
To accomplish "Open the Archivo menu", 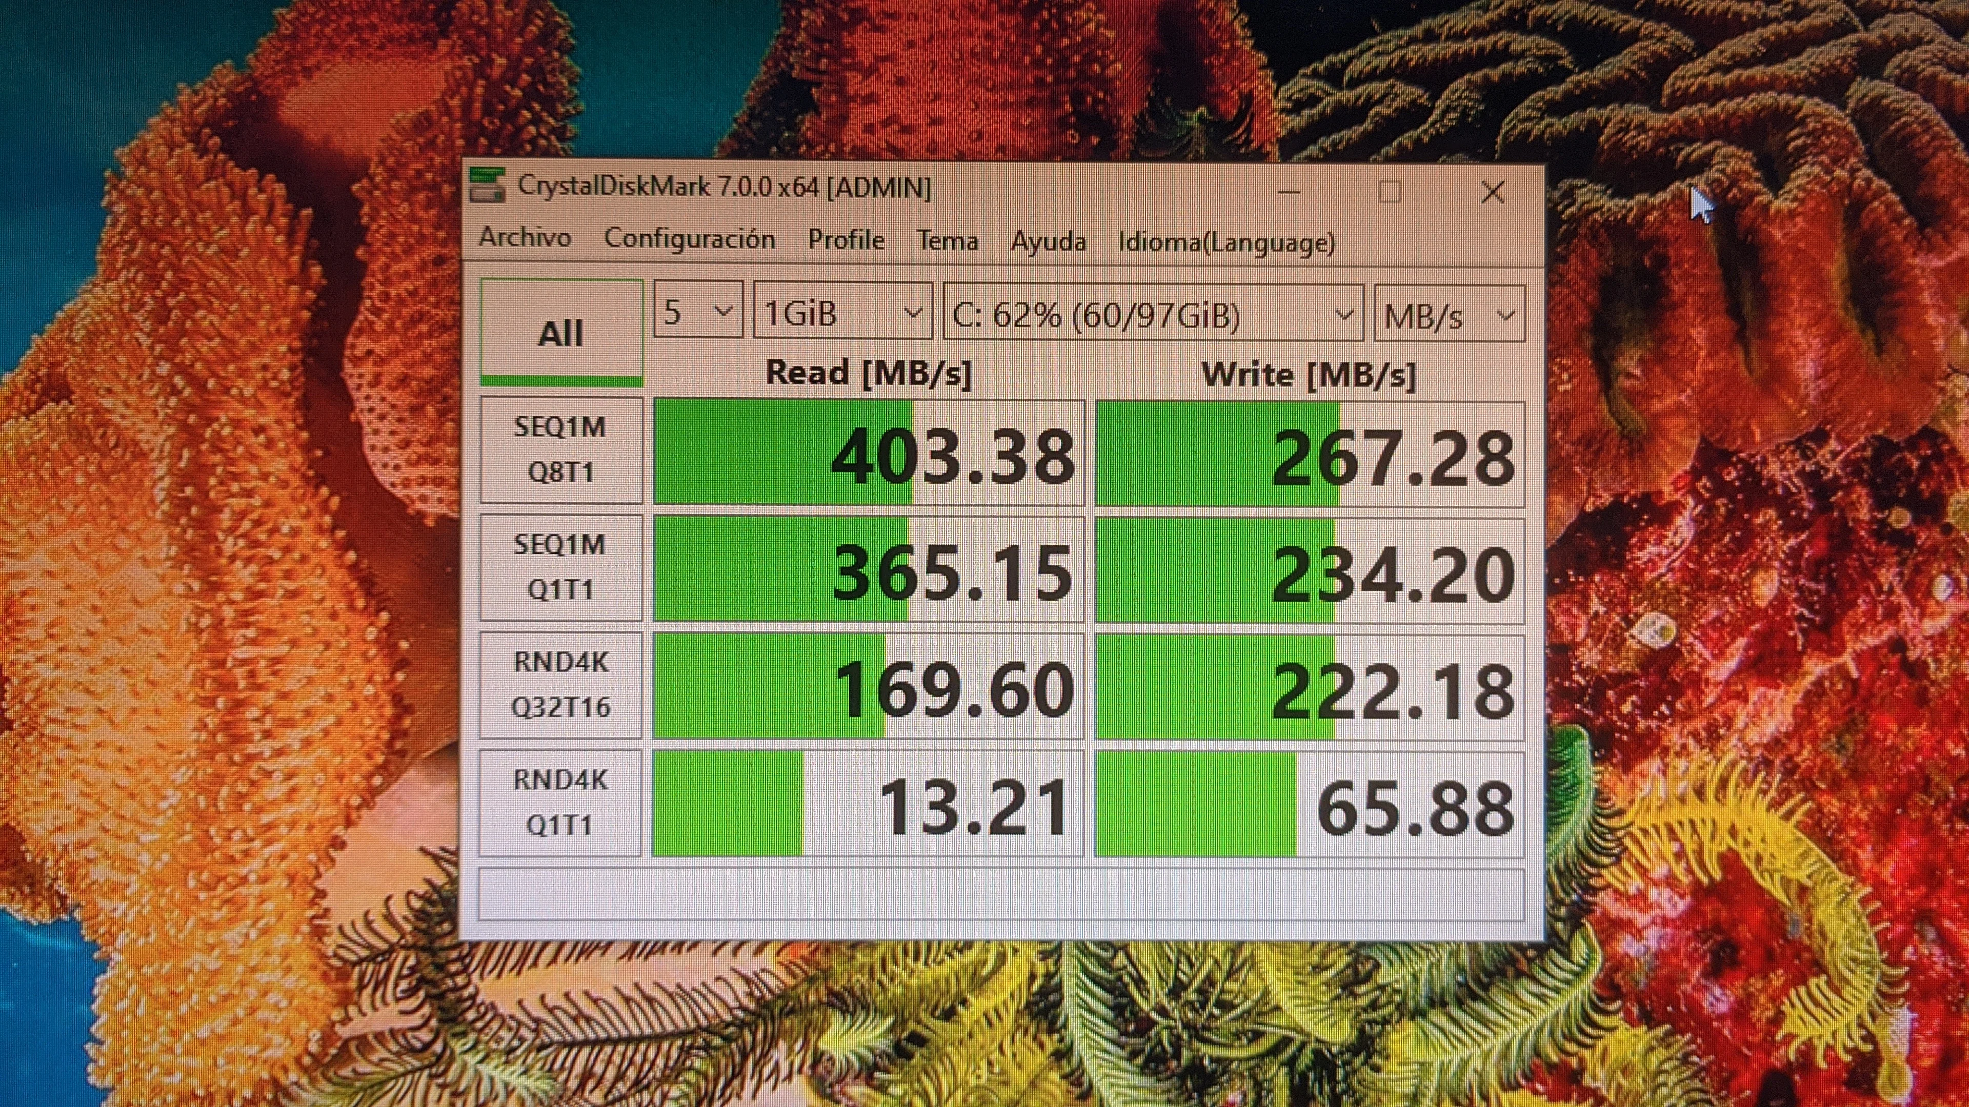I will (525, 238).
